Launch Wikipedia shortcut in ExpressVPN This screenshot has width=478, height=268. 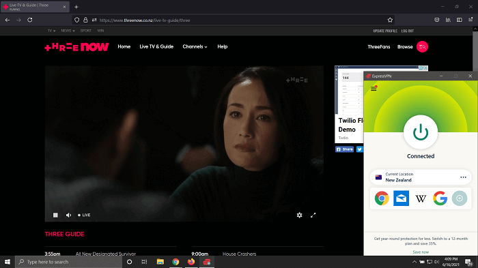click(421, 198)
